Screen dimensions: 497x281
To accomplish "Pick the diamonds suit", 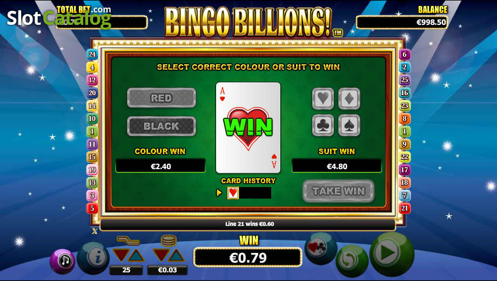I will pos(349,98).
